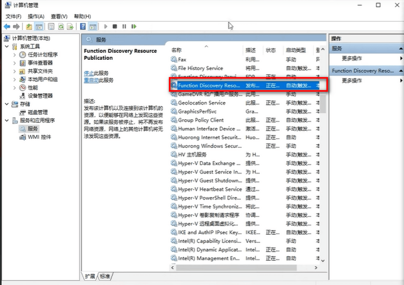Screen dimensions: 404x285
Task: Select 设备管理器 in the tree
Action: [40, 96]
